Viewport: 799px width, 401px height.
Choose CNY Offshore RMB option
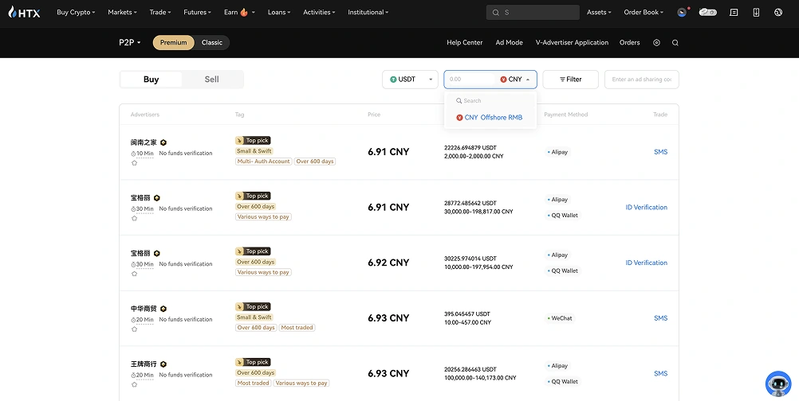pyautogui.click(x=490, y=118)
